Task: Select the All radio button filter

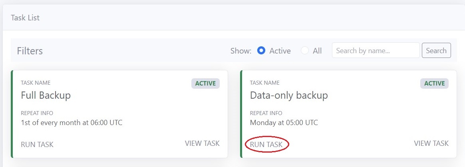Action: click(x=305, y=51)
